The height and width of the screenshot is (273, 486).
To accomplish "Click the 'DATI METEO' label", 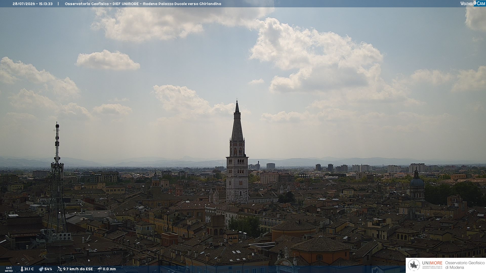I will coord(9,269).
